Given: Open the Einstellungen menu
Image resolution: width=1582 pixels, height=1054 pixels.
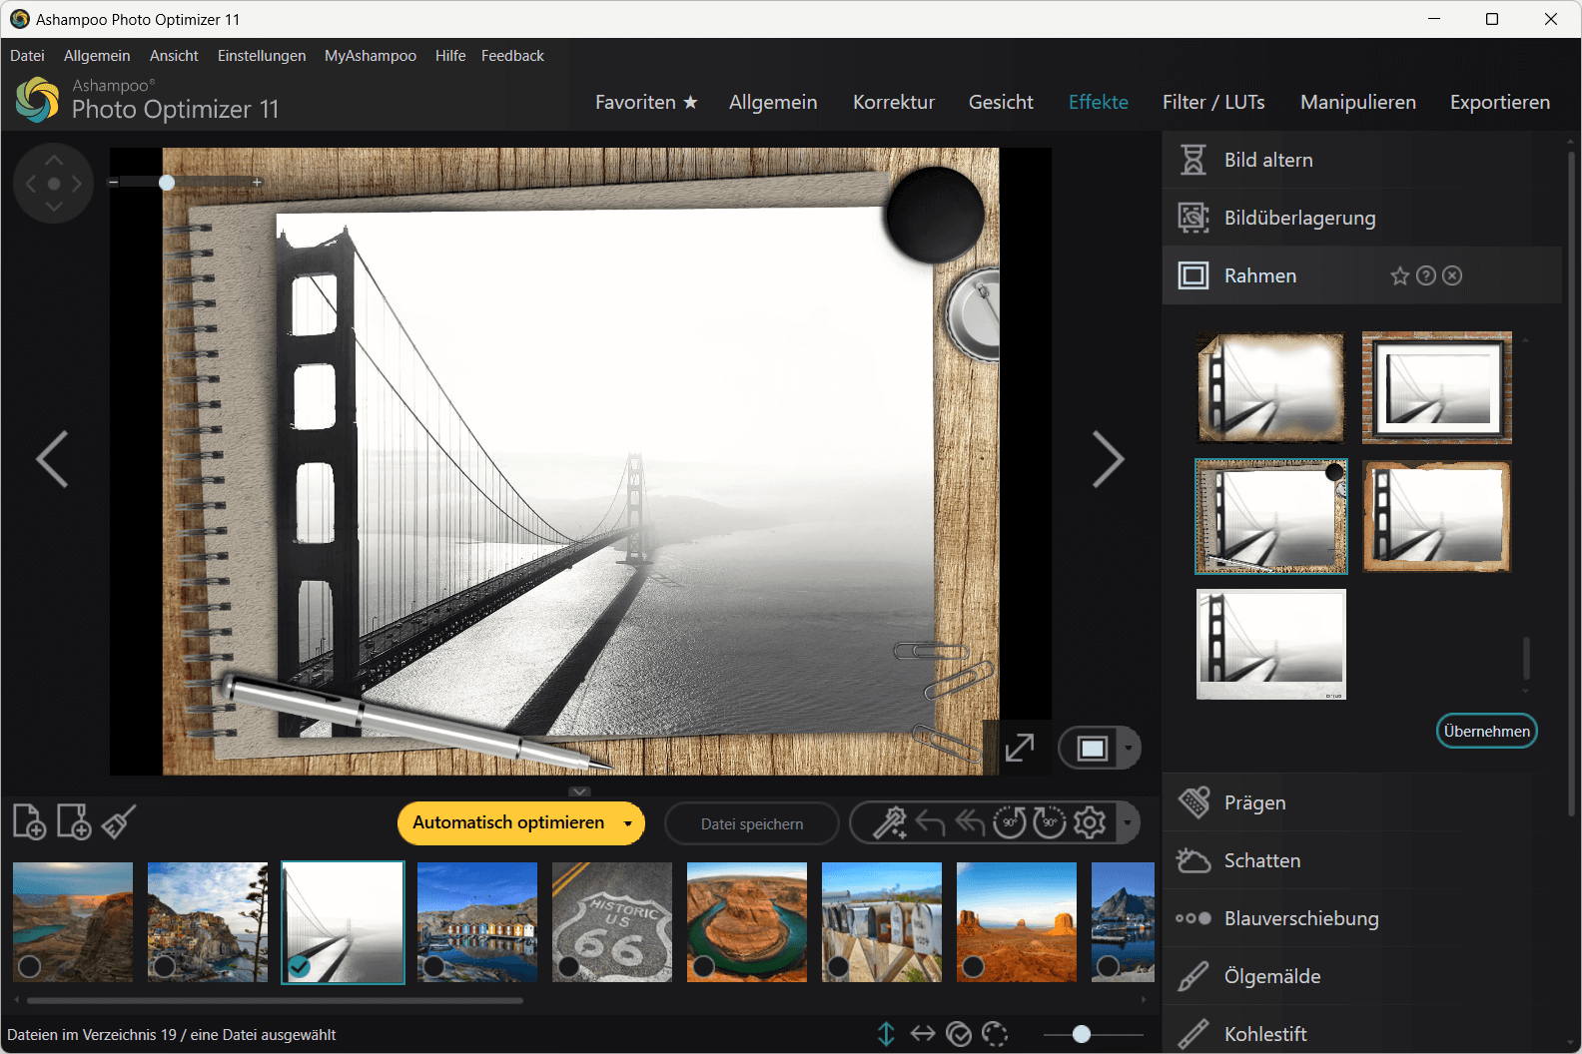Looking at the screenshot, I should click(x=262, y=56).
